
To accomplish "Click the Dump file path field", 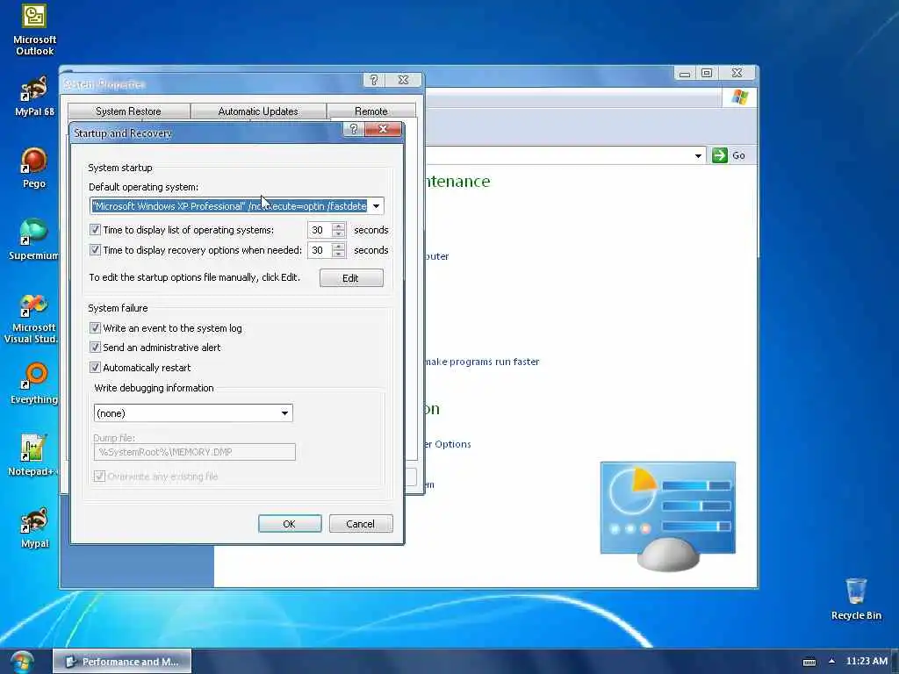I will tap(194, 452).
